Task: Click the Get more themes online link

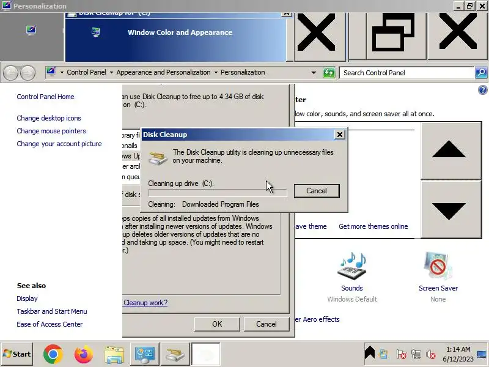Action: (373, 226)
